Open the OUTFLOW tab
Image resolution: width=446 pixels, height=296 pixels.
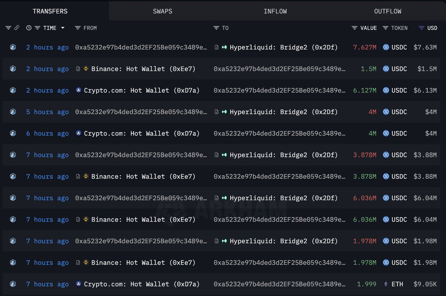[388, 11]
